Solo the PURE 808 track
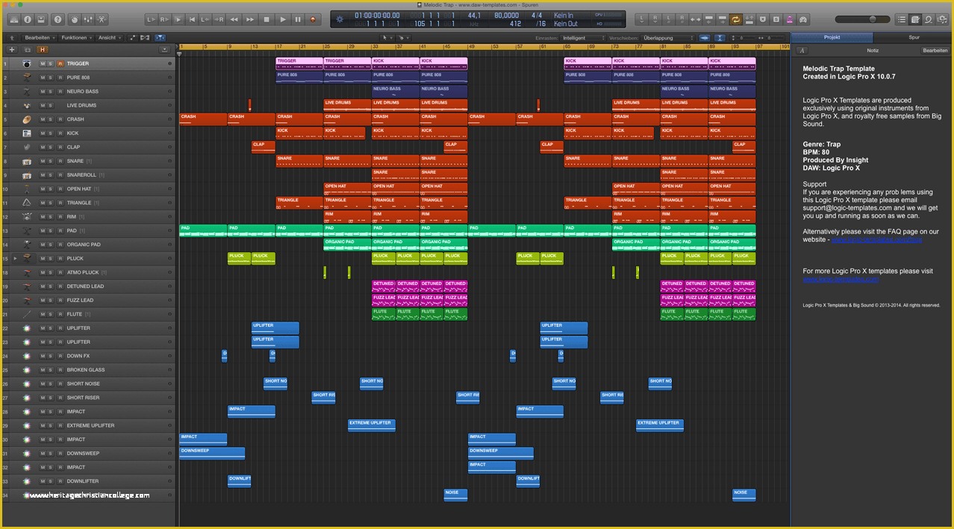The width and height of the screenshot is (954, 529). [x=51, y=78]
